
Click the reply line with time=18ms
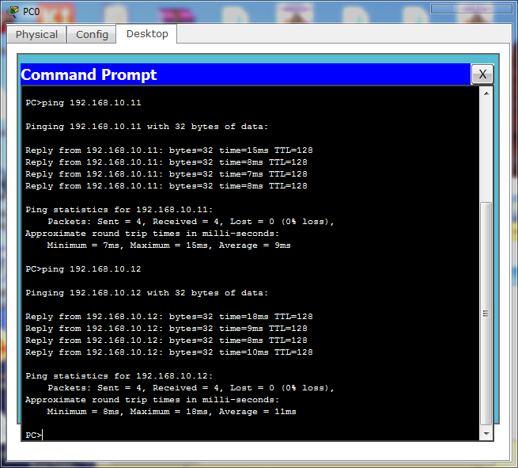point(169,317)
